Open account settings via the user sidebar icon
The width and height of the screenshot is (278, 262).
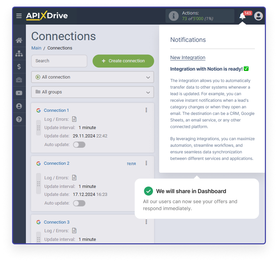coord(19,106)
